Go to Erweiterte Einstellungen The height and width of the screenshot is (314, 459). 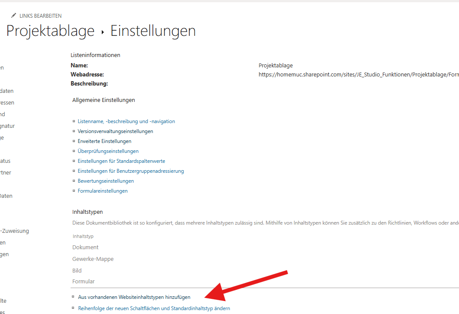(104, 141)
